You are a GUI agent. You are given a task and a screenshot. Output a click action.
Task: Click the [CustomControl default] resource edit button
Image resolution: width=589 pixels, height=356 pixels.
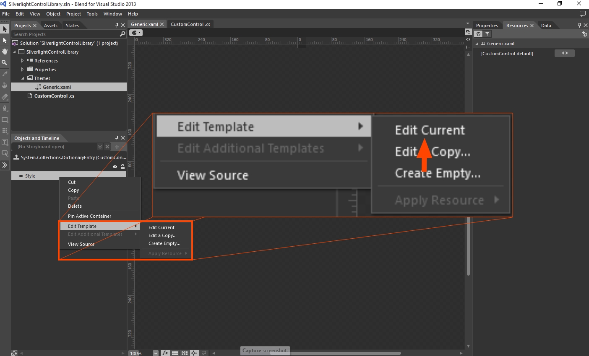564,53
